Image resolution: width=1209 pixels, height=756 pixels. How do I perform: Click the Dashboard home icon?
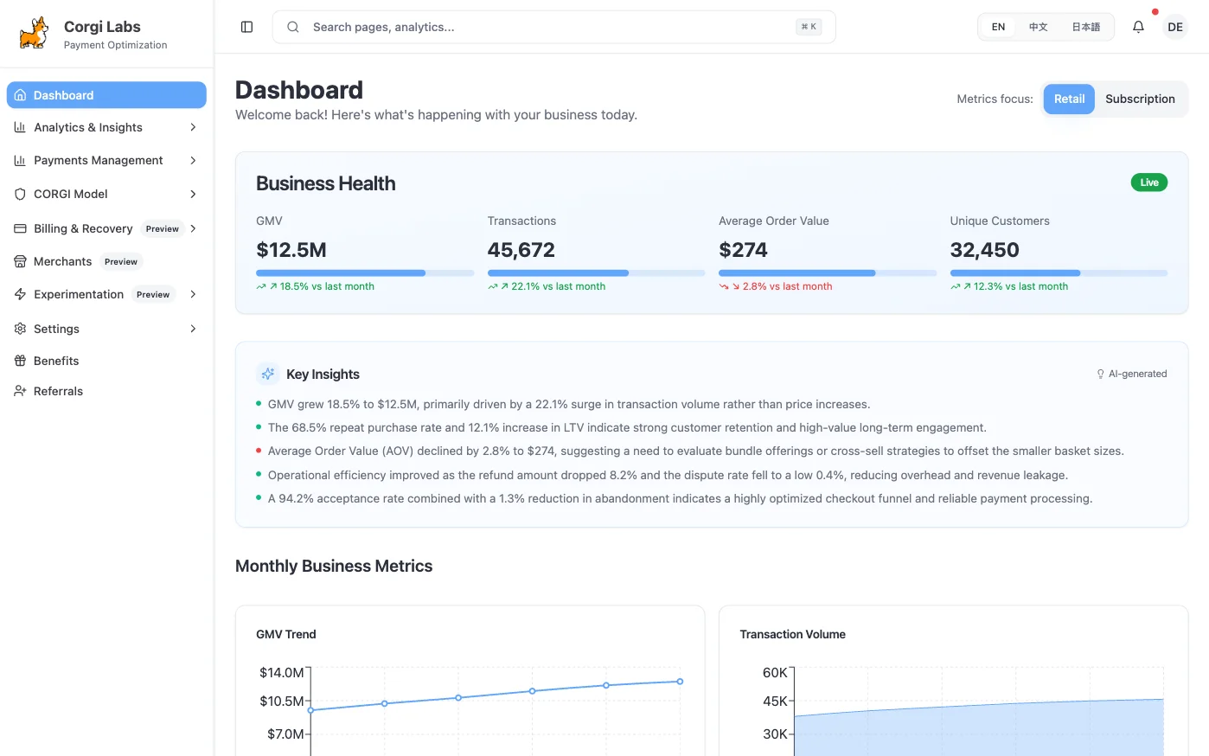click(20, 95)
